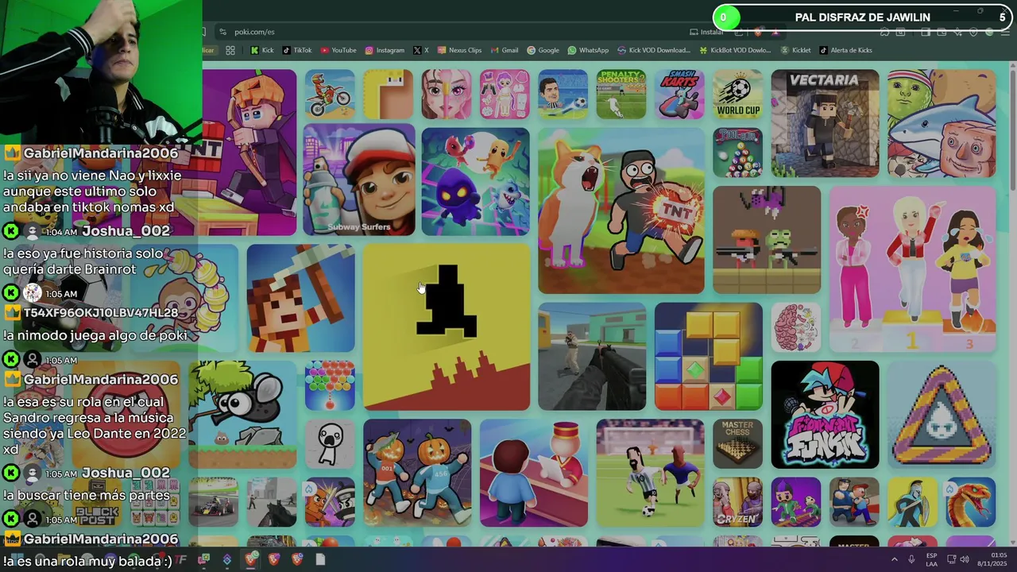Open the pixel skull triangle game thumbnail

pos(942,415)
